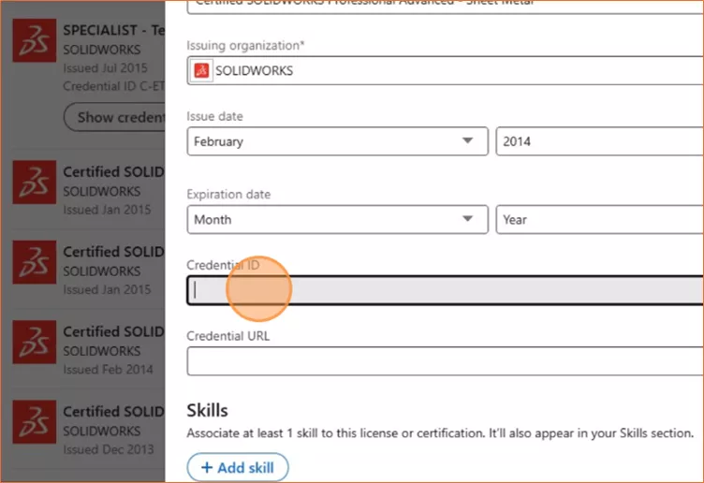Click the SPECIALIST certification title in the background
Image resolution: width=704 pixels, height=483 pixels.
[x=114, y=30]
